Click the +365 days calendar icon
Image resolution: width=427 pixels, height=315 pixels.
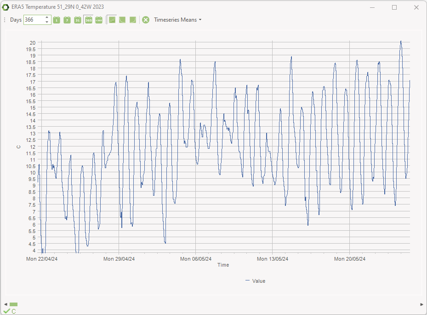99,20
